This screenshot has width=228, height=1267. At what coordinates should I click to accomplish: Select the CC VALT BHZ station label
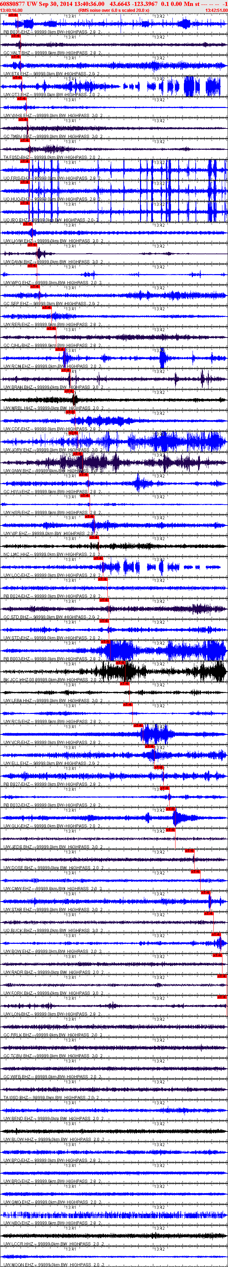[51, 53]
